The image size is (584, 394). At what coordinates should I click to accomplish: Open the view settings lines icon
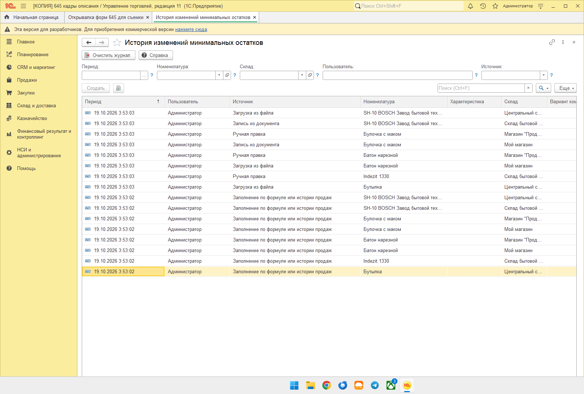click(x=541, y=6)
